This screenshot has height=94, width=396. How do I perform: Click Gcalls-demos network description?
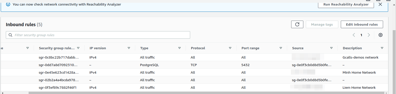(x=360, y=57)
